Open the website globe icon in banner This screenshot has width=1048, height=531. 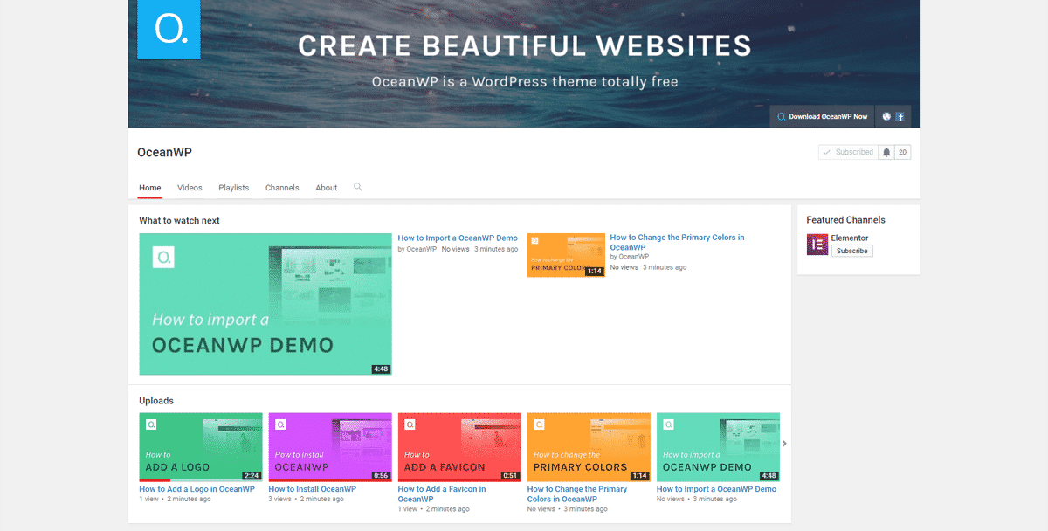(886, 116)
